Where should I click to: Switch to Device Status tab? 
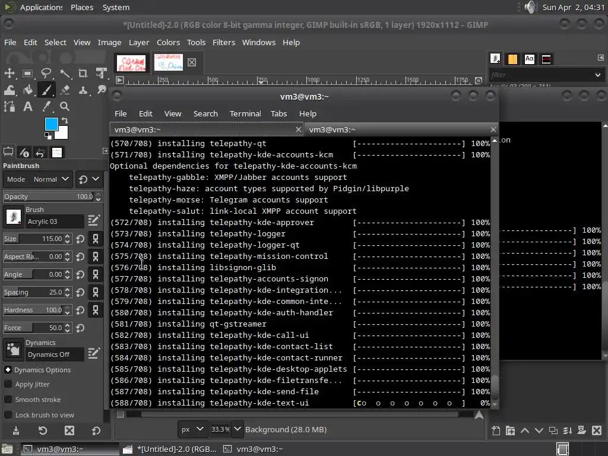pyautogui.click(x=24, y=153)
